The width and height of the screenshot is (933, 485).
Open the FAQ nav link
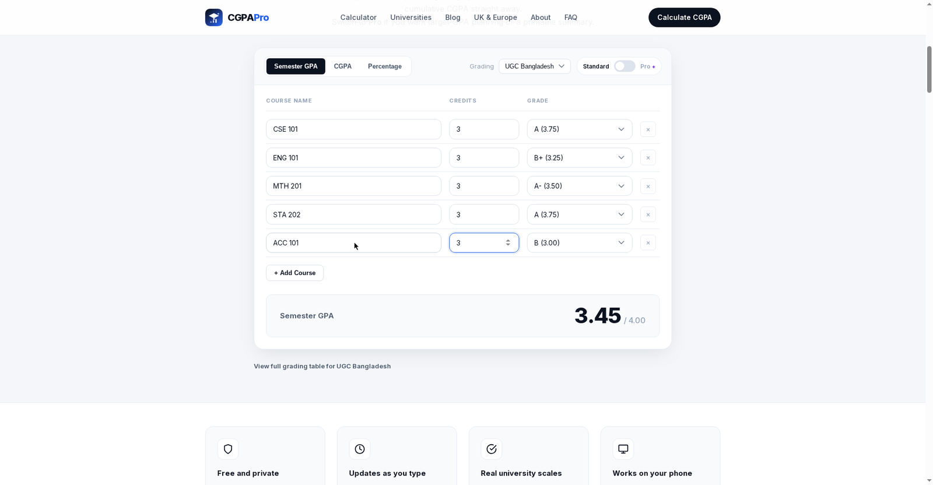[x=571, y=17]
